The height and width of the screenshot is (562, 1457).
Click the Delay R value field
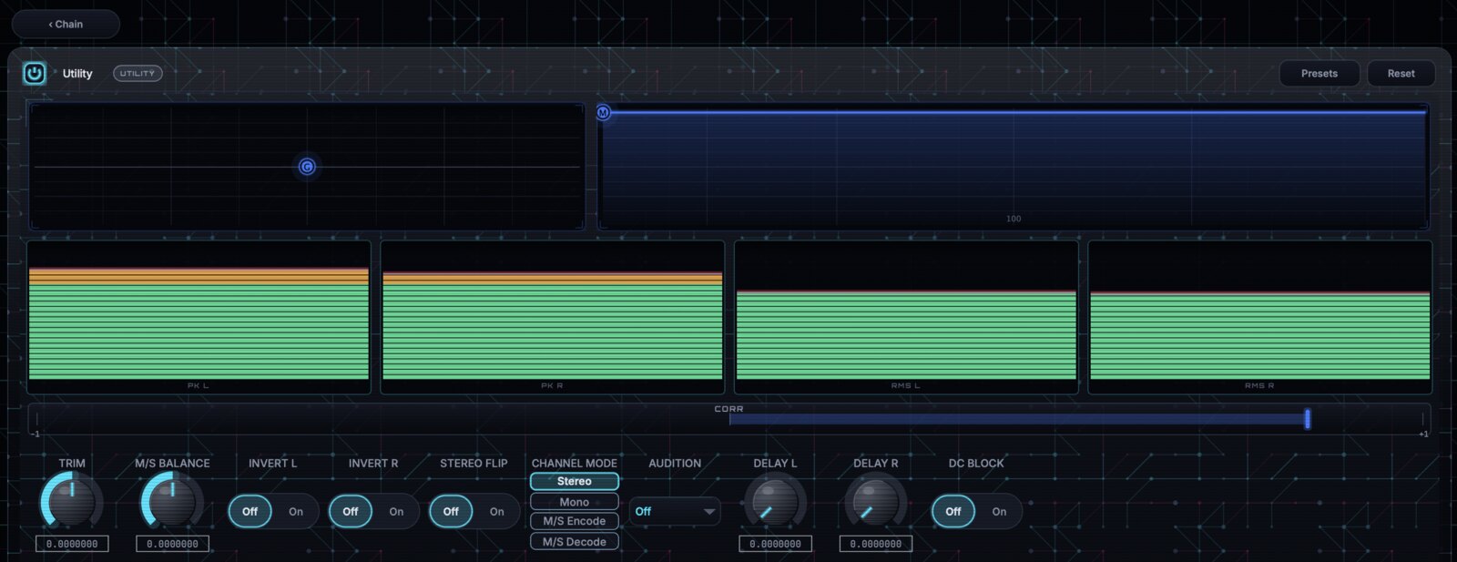pyautogui.click(x=875, y=544)
